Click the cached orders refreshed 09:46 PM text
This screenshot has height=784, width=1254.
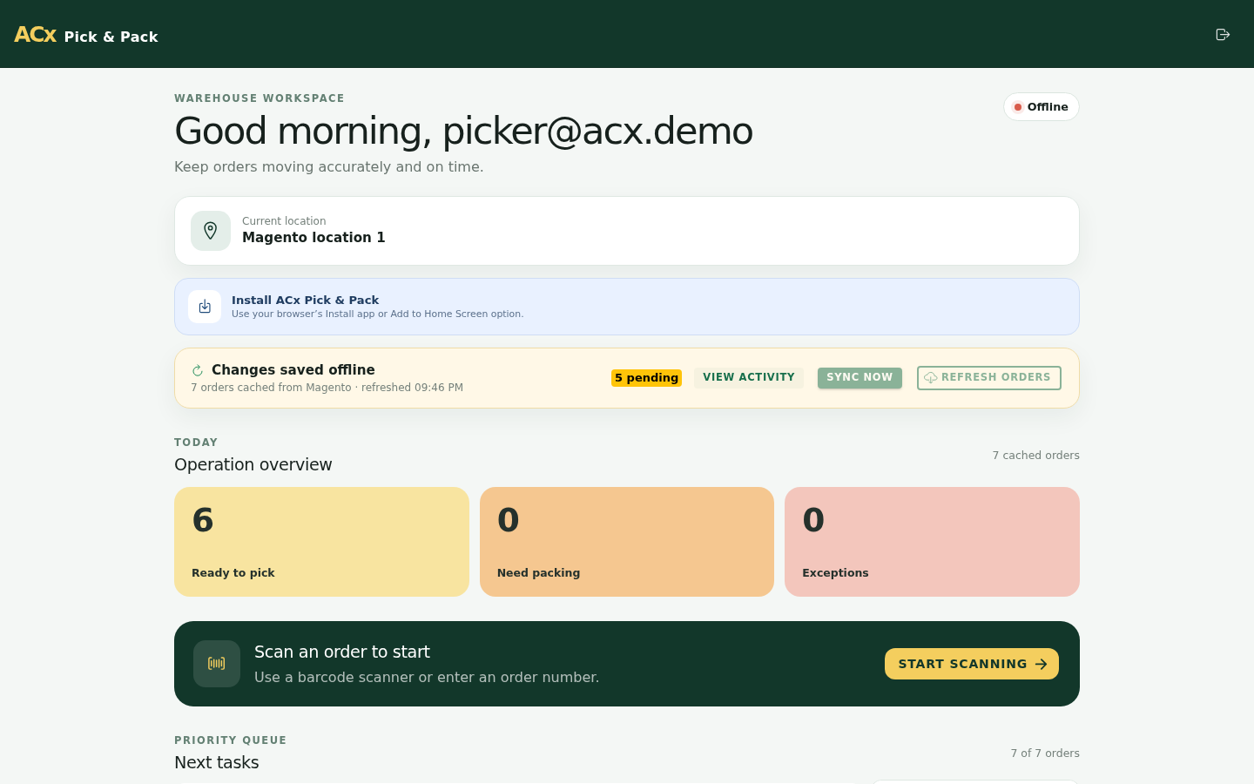point(327,388)
